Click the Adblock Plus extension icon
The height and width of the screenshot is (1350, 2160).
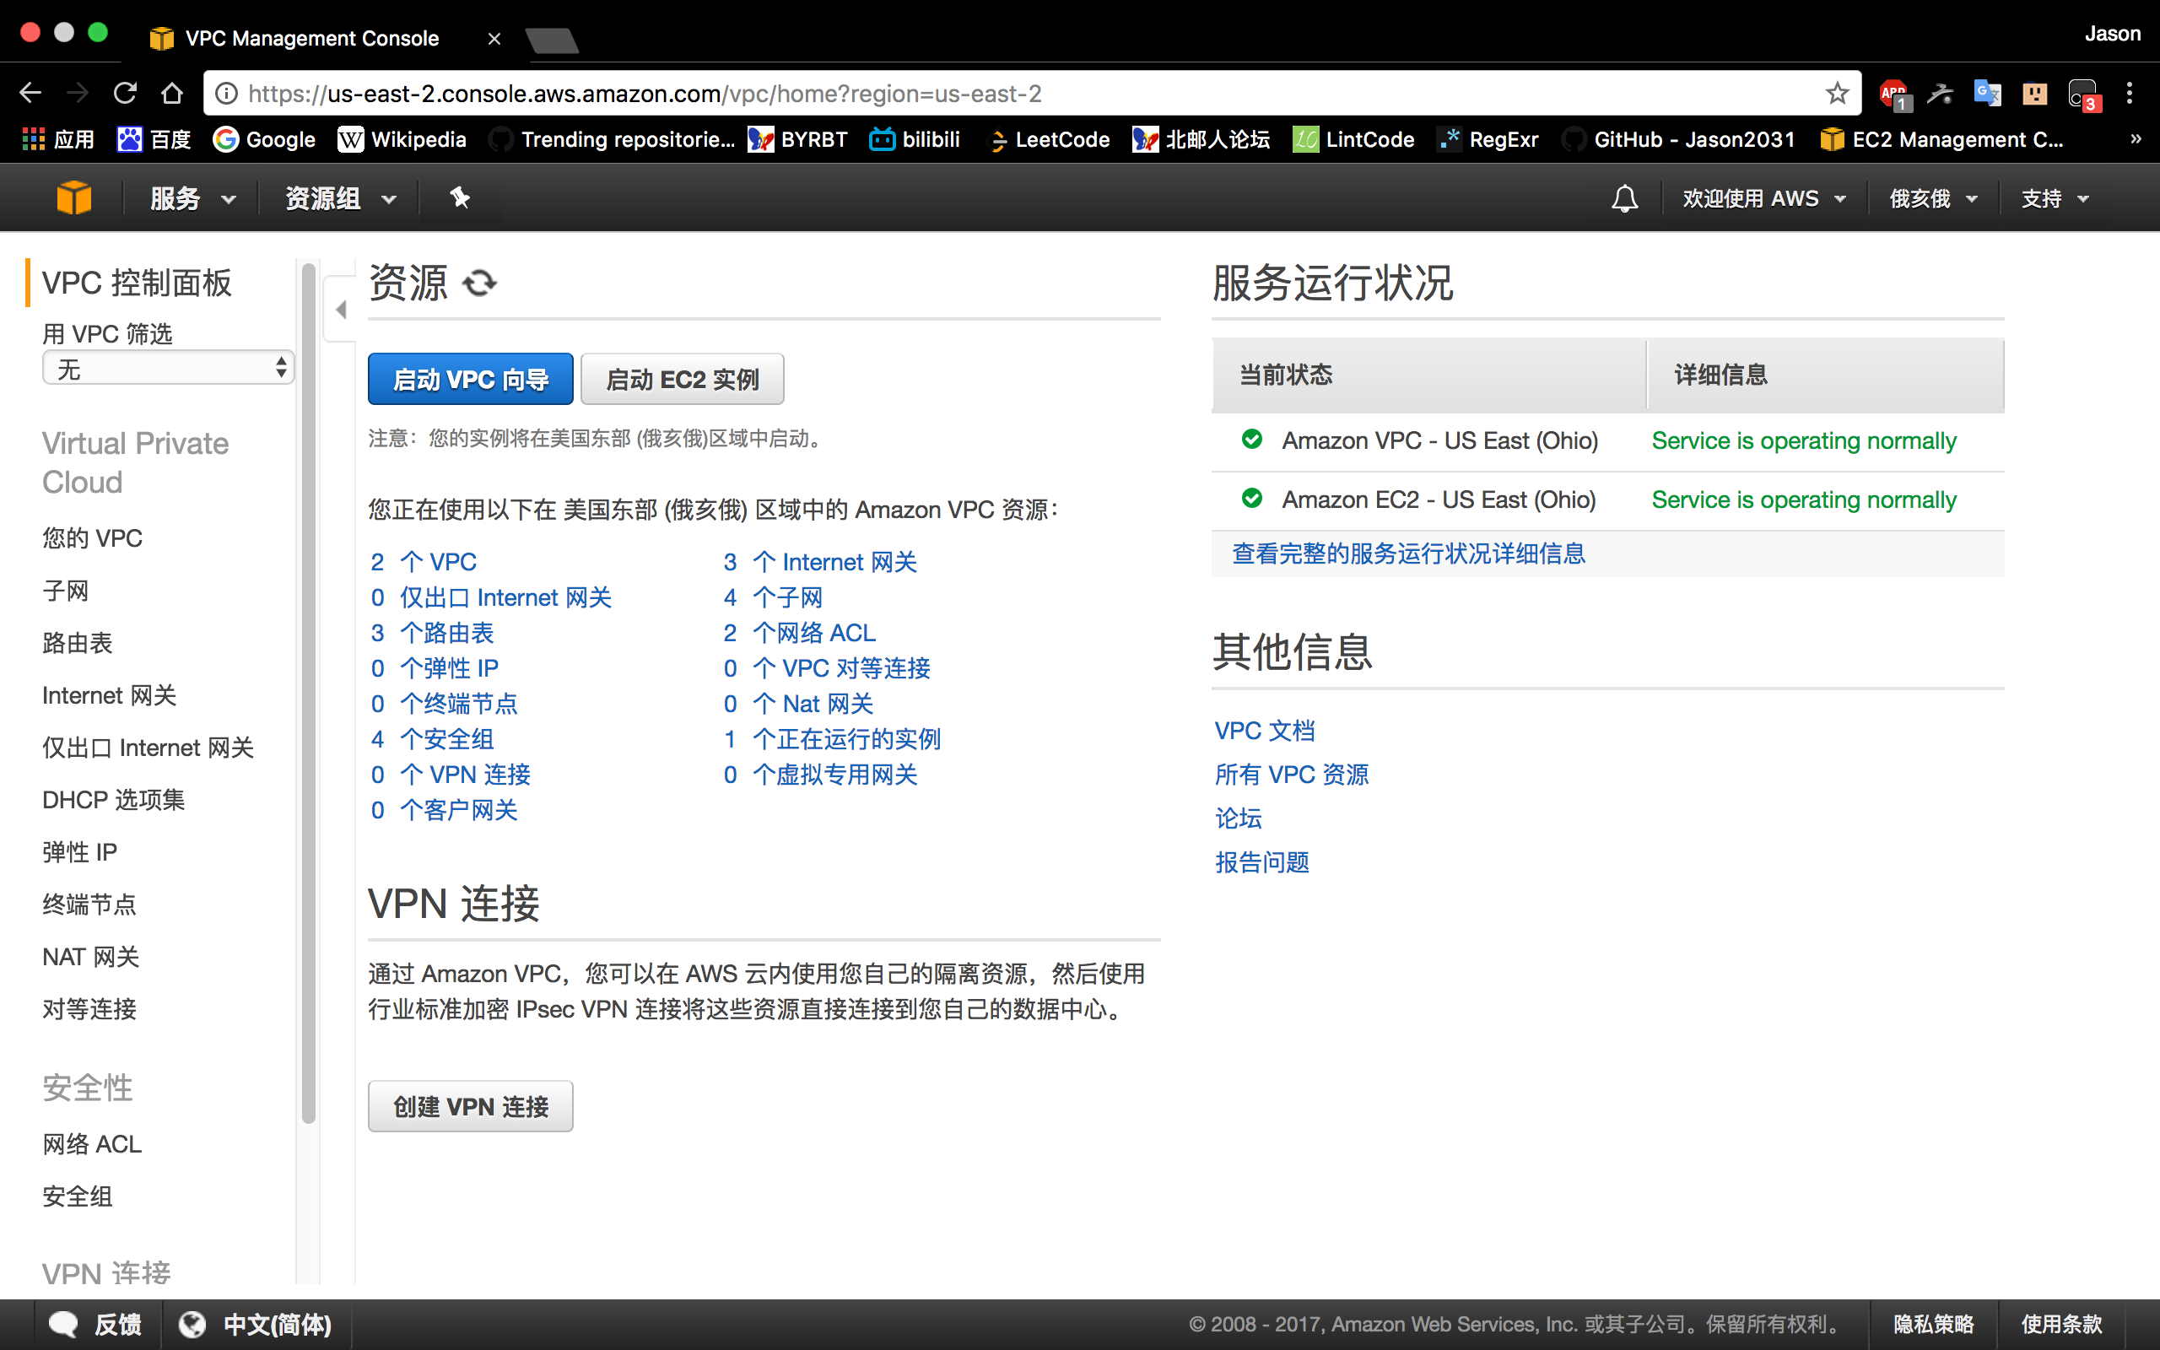(1893, 94)
